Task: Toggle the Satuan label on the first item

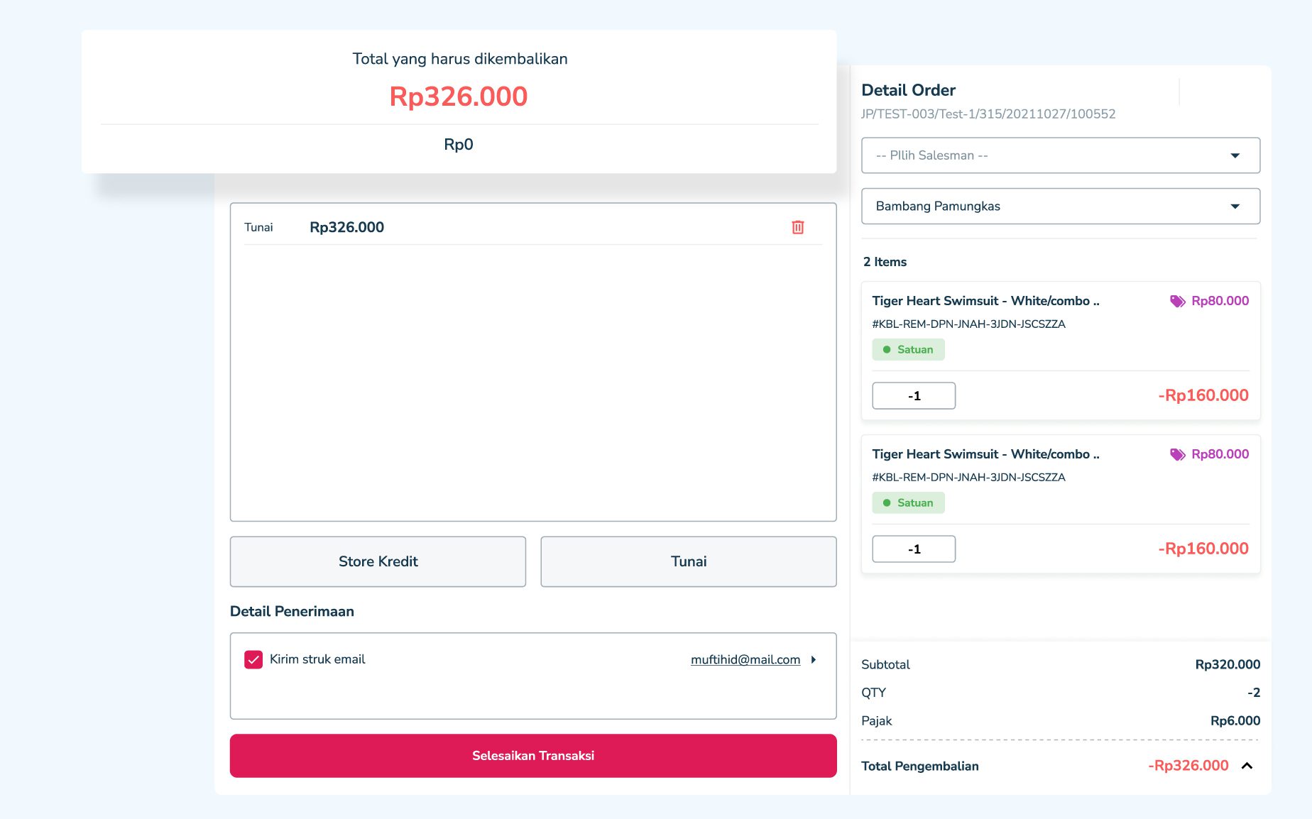Action: (909, 349)
